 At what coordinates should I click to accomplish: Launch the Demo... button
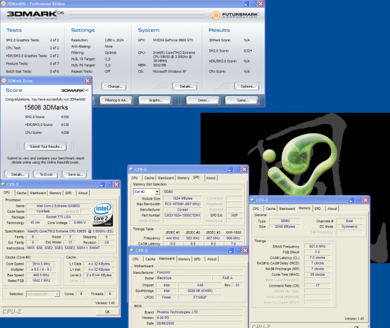(x=203, y=100)
